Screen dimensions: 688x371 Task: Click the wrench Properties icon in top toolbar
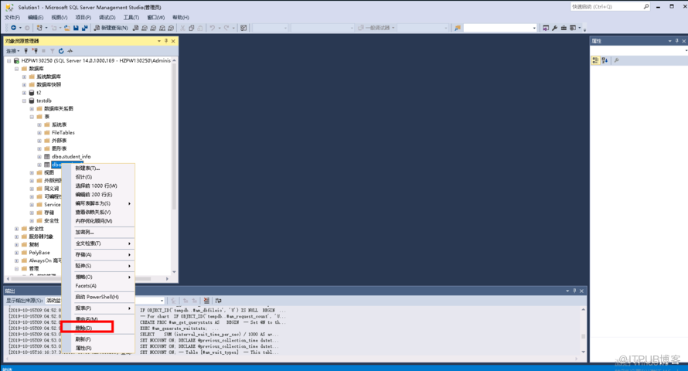[554, 28]
